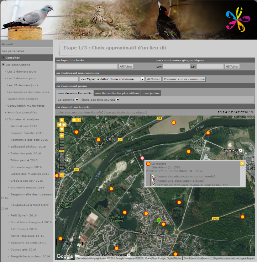257x262 pixels.
Task: Click the Lat coordinate field
Action: pyautogui.click(x=210, y=66)
